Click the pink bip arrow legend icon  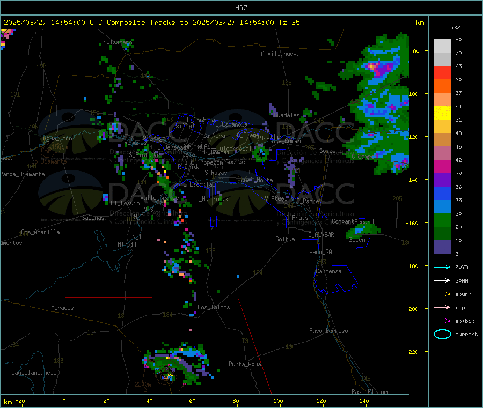click(442, 307)
